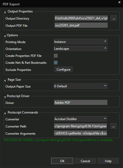Click Configure for Exclude Properties
Screen dimensions: 123x168
pos(63,69)
